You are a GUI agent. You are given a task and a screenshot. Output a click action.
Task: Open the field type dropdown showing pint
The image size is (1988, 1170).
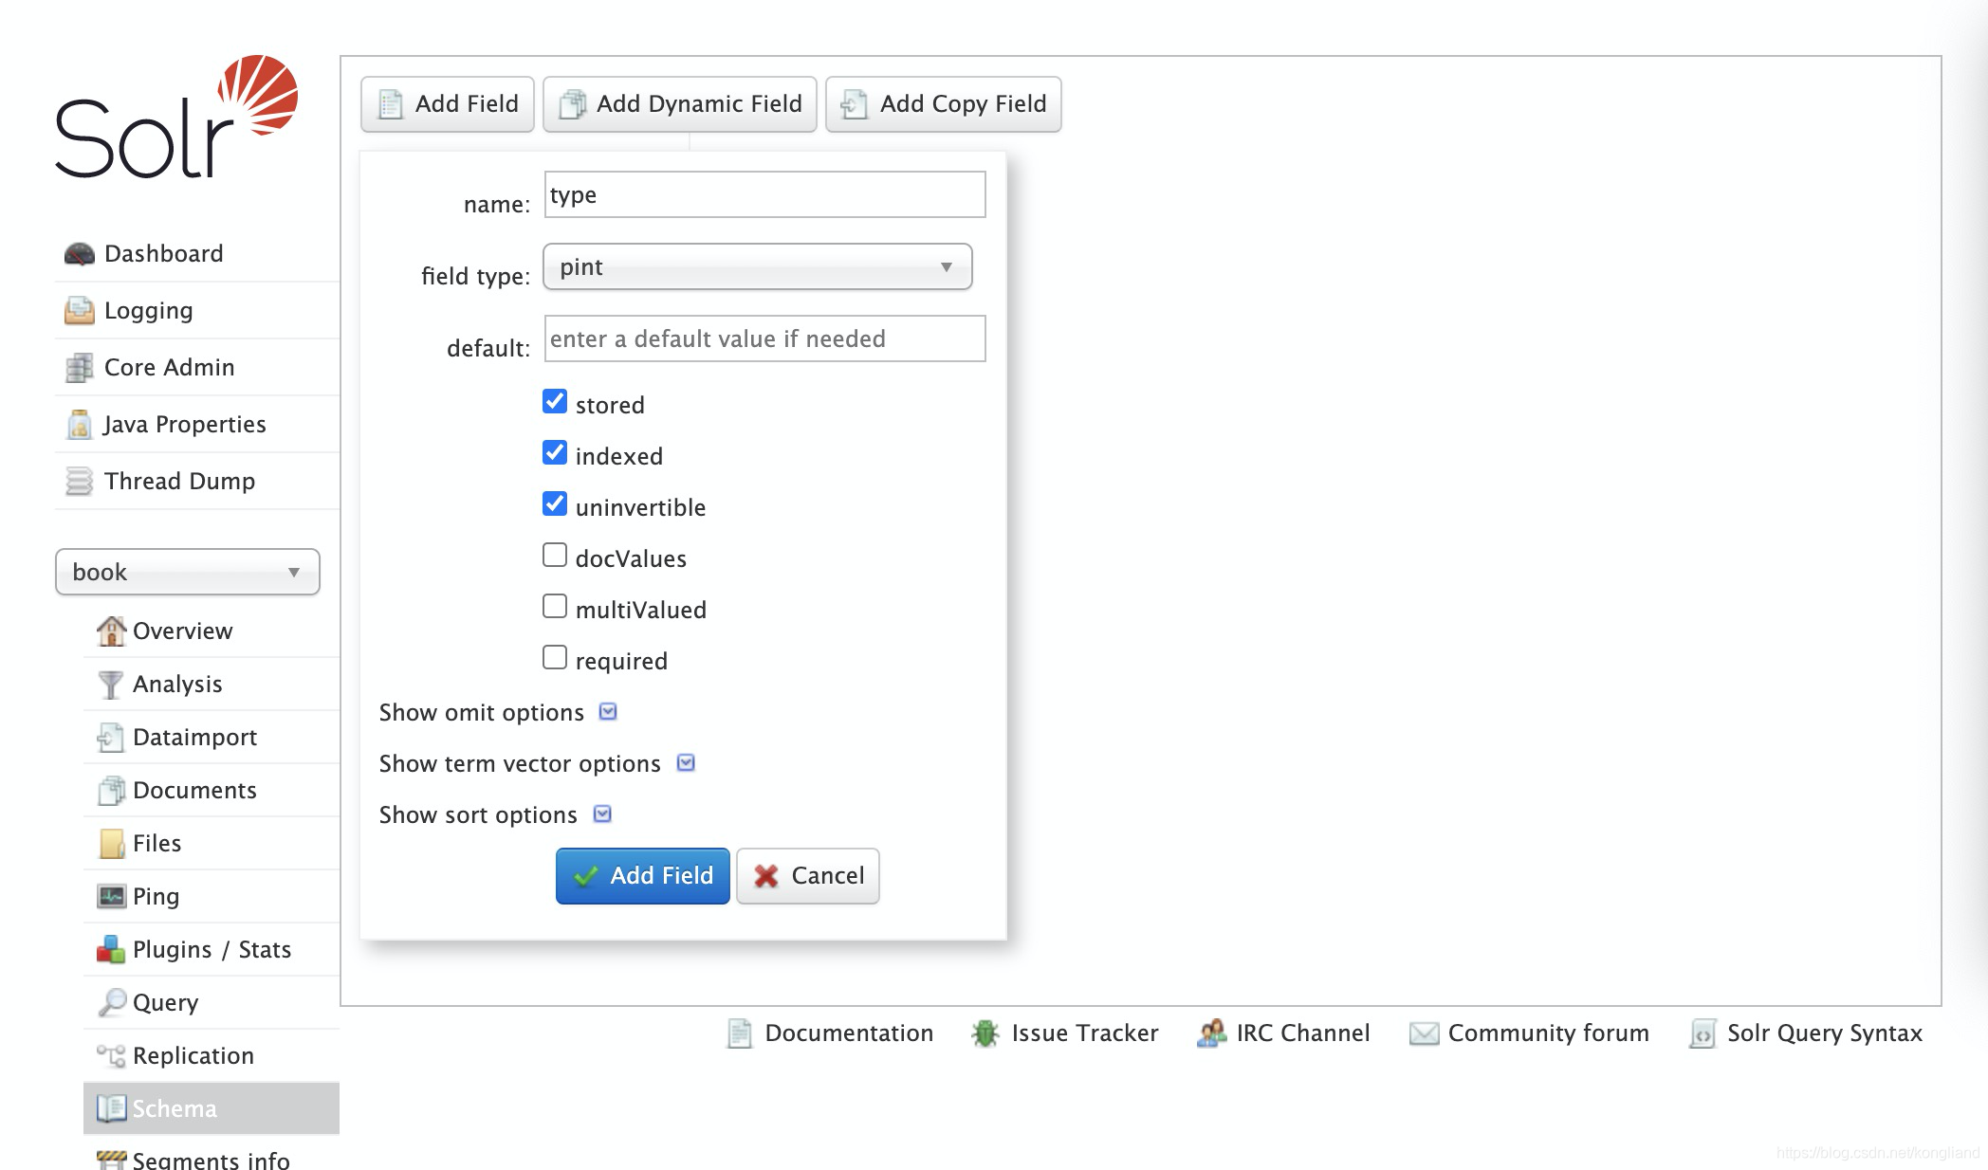(x=756, y=266)
